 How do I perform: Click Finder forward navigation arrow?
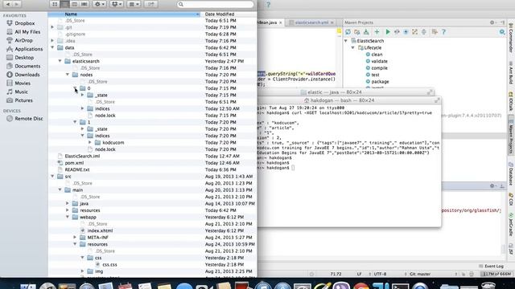coord(17,4)
